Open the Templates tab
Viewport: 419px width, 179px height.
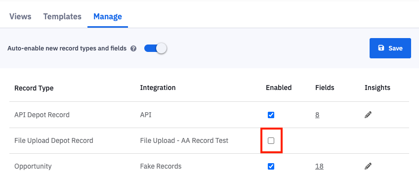coord(62,17)
